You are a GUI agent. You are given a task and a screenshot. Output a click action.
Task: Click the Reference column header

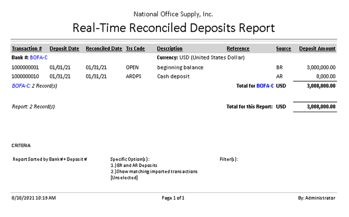(238, 49)
